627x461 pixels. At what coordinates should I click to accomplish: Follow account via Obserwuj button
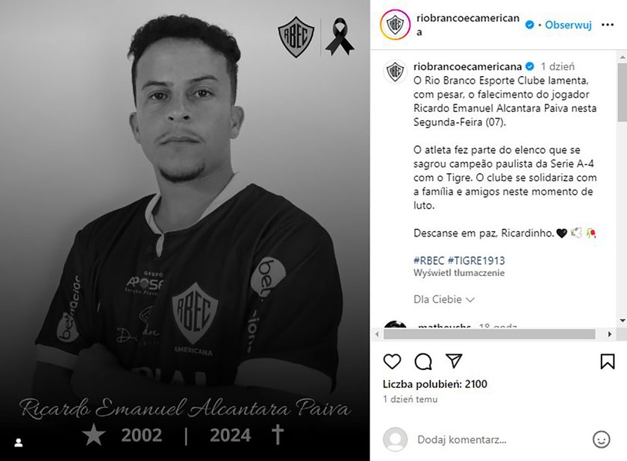(x=568, y=25)
